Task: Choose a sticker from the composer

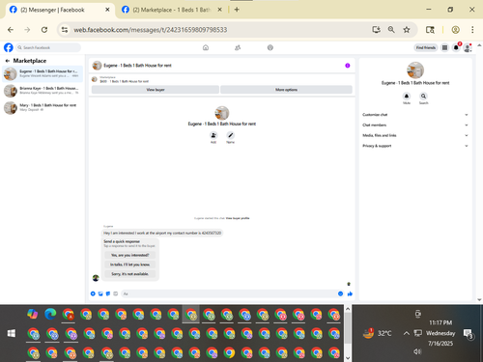Action: (108, 293)
